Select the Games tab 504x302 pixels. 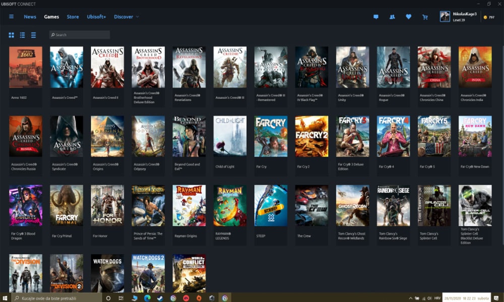pos(51,17)
